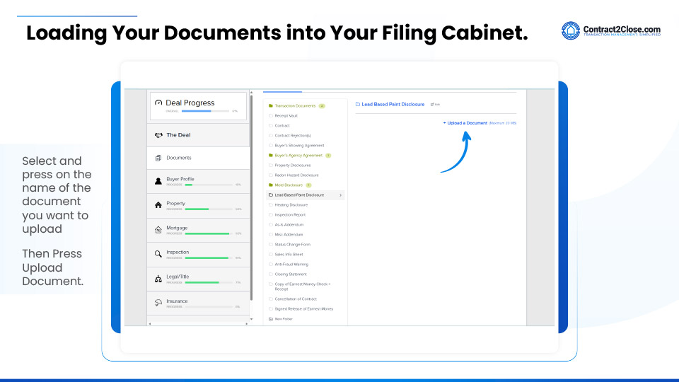The width and height of the screenshot is (679, 382).
Task: Click the Documents clipboard icon
Action: coord(158,158)
